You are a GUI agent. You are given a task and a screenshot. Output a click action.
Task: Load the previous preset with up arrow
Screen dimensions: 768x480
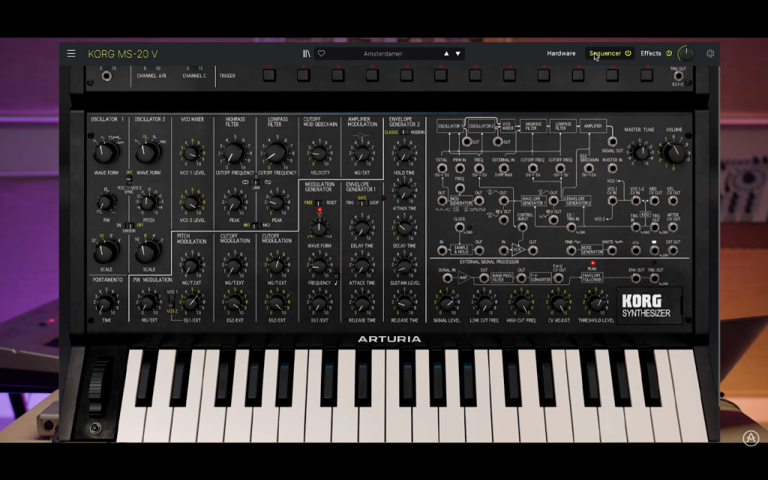[446, 53]
